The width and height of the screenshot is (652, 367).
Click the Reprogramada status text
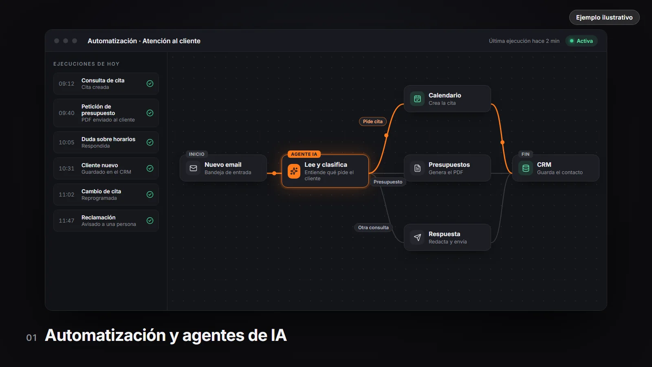(99, 198)
